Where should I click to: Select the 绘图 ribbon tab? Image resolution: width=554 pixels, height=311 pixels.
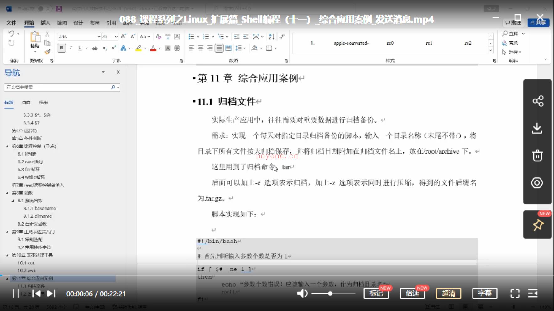tap(62, 23)
